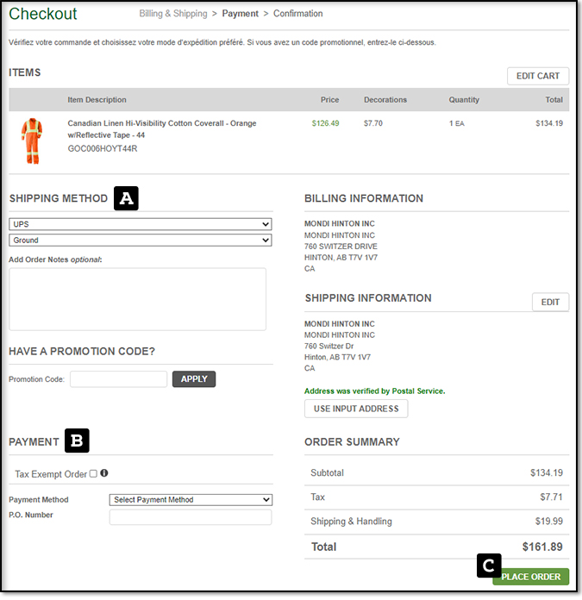The image size is (582, 600).
Task: Focus the P.O. Number input field
Action: [191, 517]
